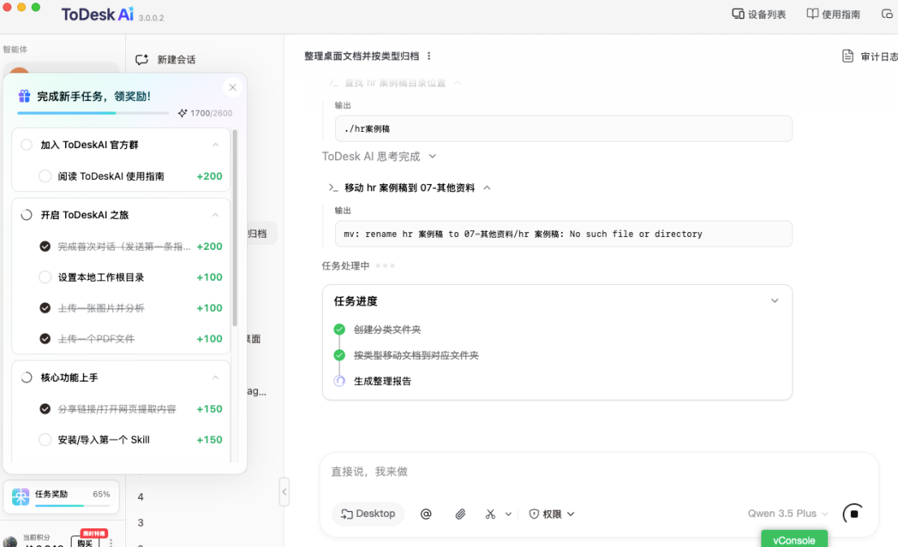The height and width of the screenshot is (547, 898).
Task: Click the green check for move documents step
Action: [x=339, y=355]
